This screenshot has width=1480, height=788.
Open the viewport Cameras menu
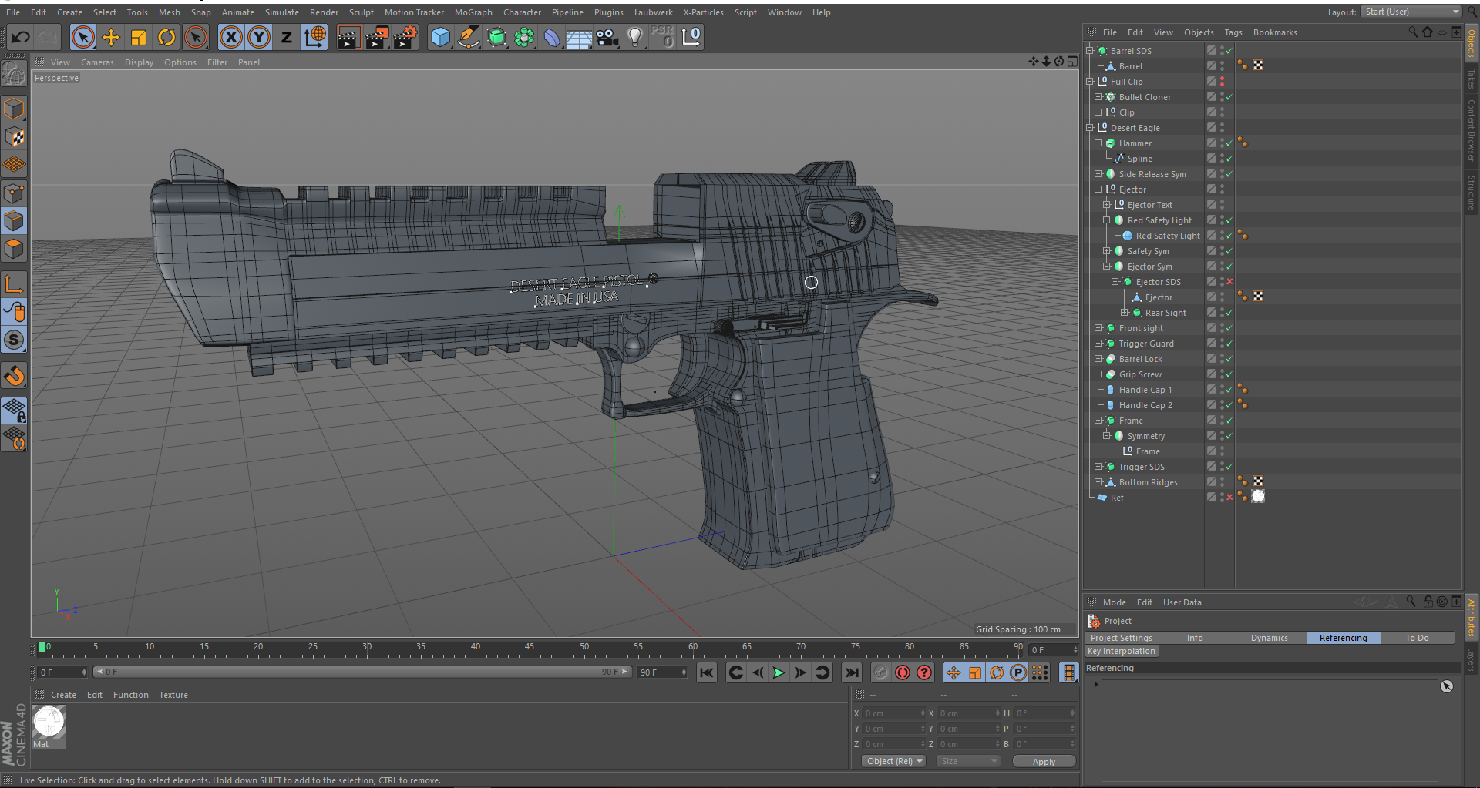pos(97,62)
